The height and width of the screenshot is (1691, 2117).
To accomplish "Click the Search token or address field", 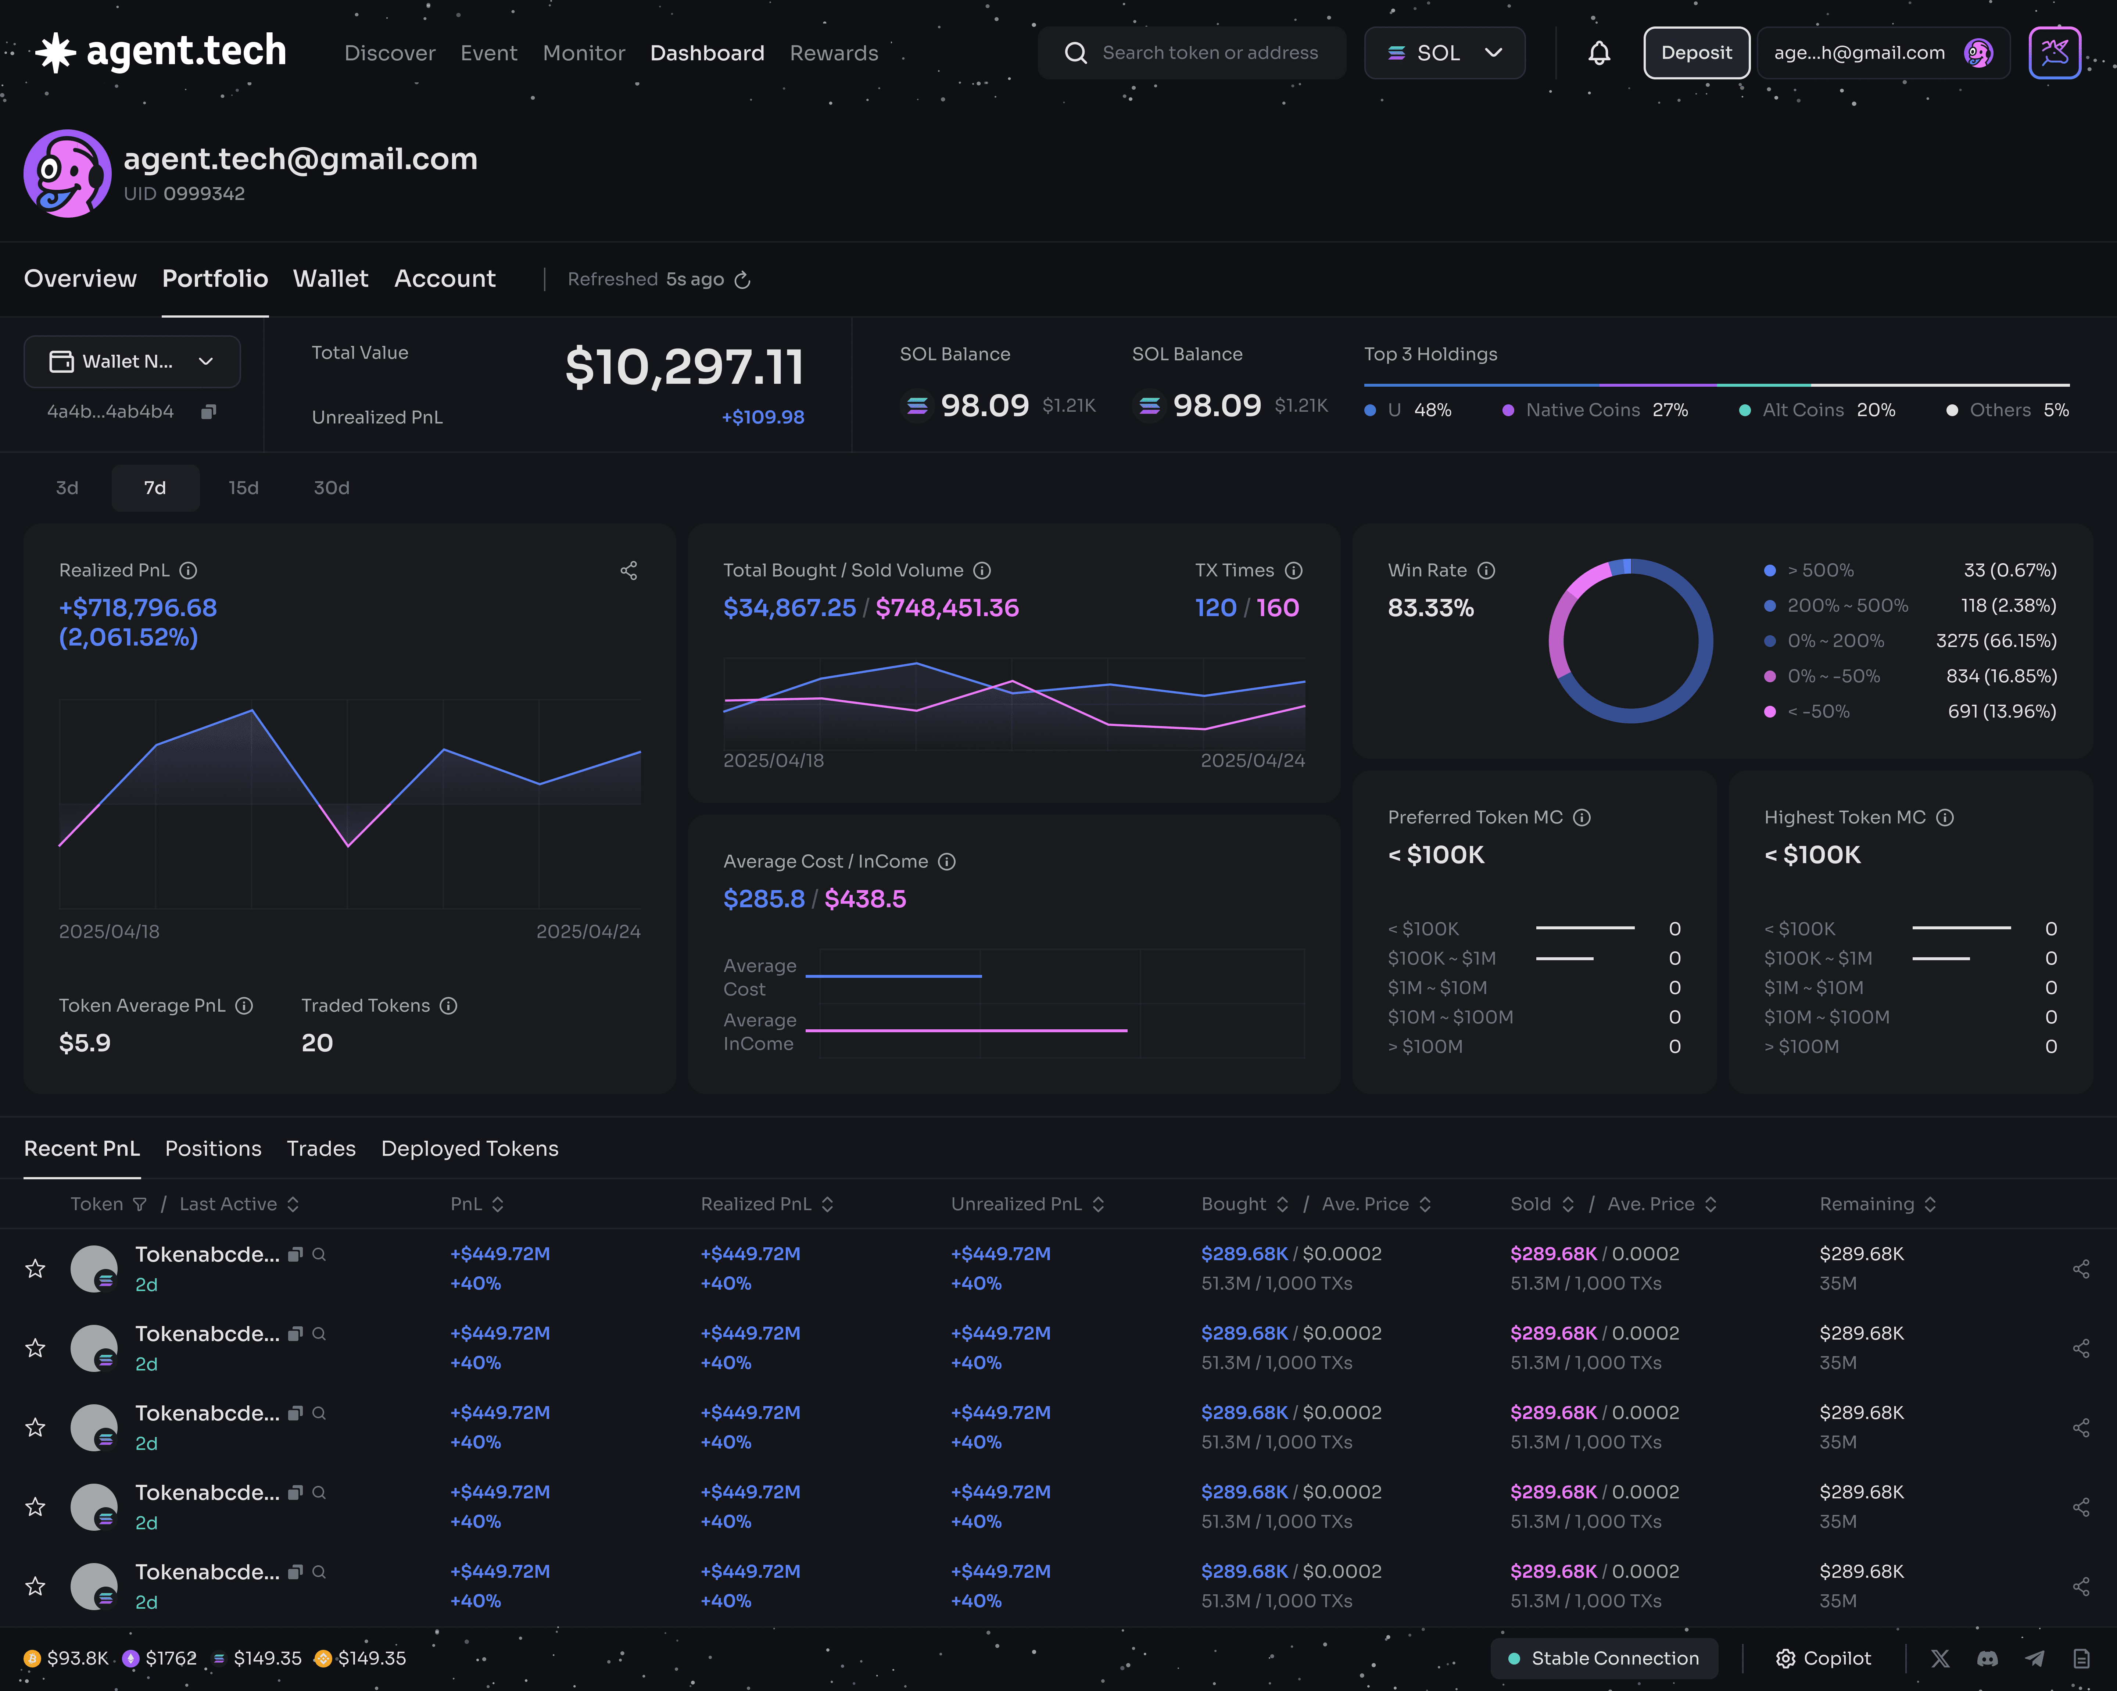I will pos(1209,53).
